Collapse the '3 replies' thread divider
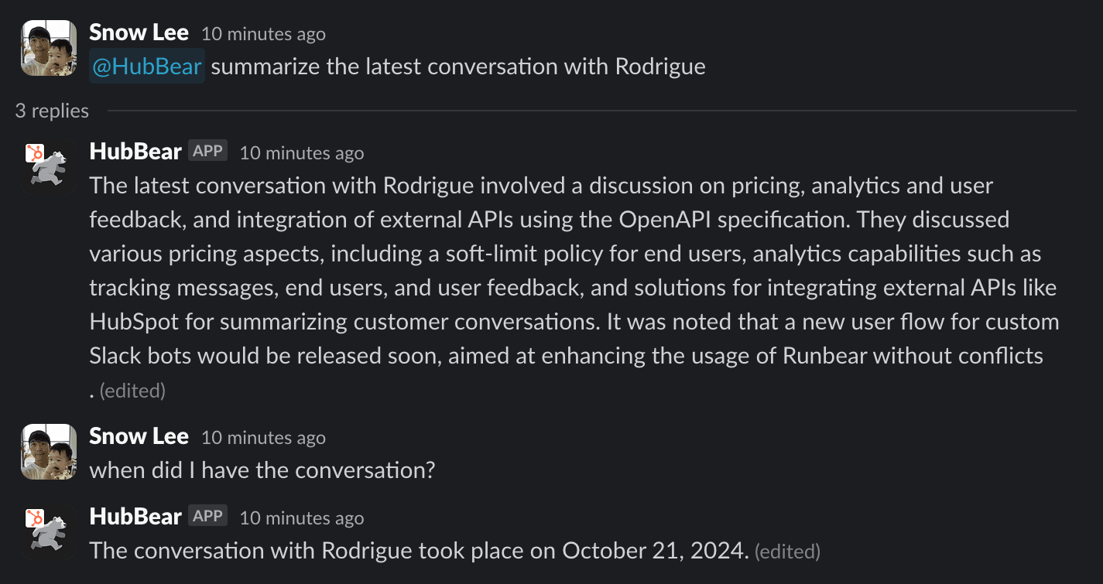Viewport: 1103px width, 584px height. coord(52,111)
